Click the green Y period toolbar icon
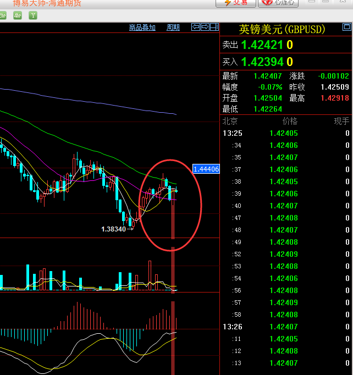The image size is (353, 375). click(33, 15)
